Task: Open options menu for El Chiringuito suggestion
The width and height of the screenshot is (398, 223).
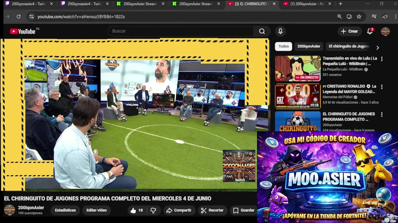Action: [x=382, y=115]
